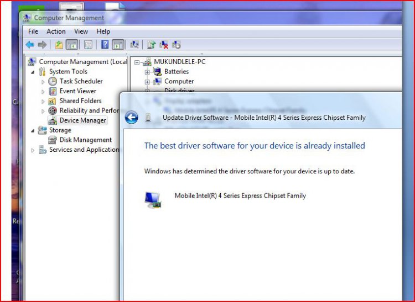The image size is (415, 302).
Task: Click the Up One Level folder icon
Action: pyautogui.click(x=59, y=45)
